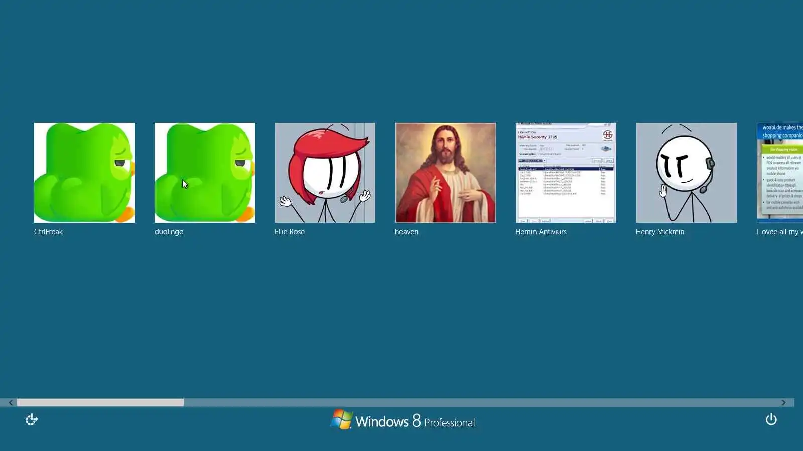Select the heaven user picture
Image resolution: width=803 pixels, height=451 pixels.
tap(446, 173)
